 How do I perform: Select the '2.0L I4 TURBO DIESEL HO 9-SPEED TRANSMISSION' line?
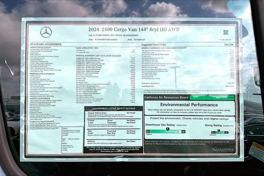tap(113, 35)
